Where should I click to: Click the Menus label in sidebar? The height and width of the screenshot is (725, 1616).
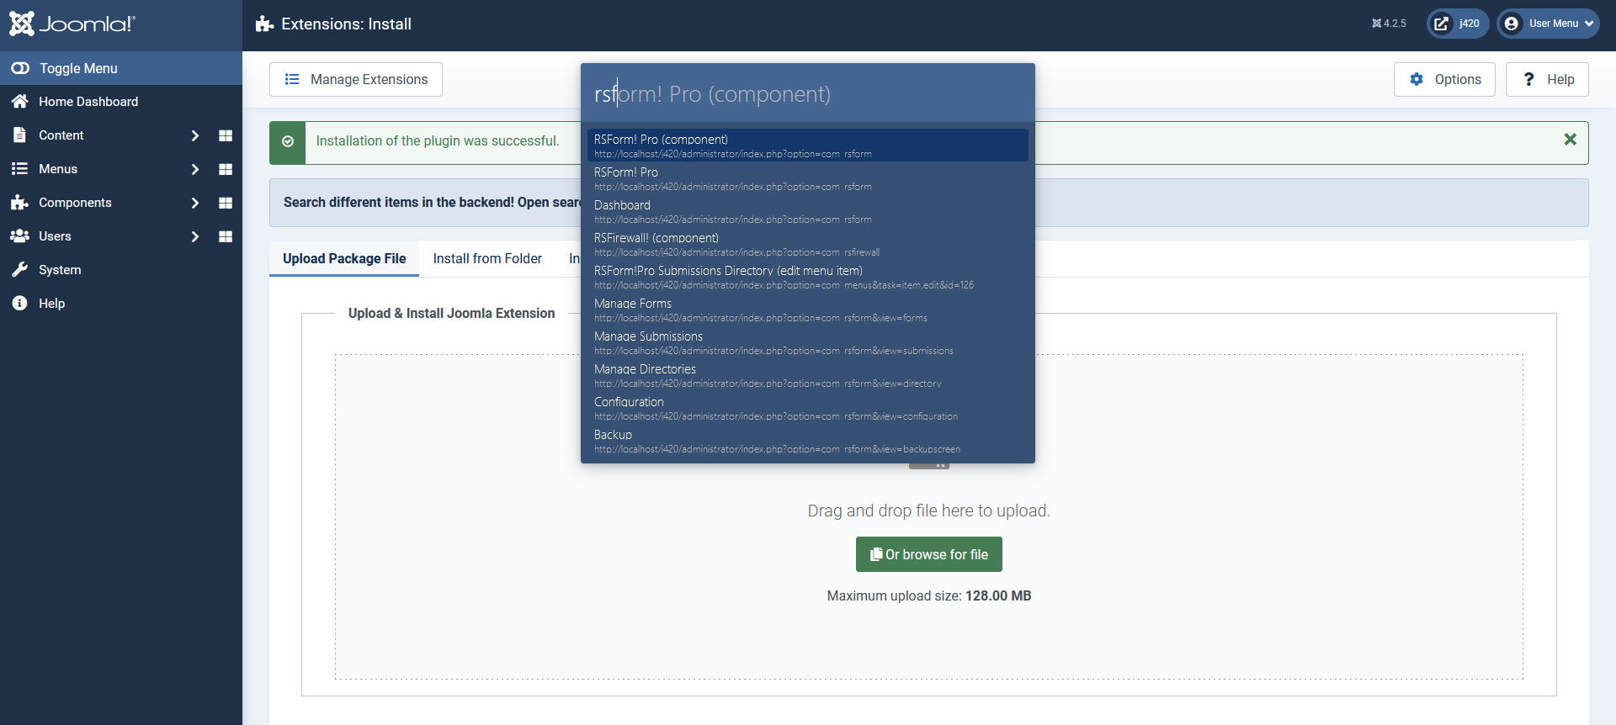pyautogui.click(x=58, y=169)
